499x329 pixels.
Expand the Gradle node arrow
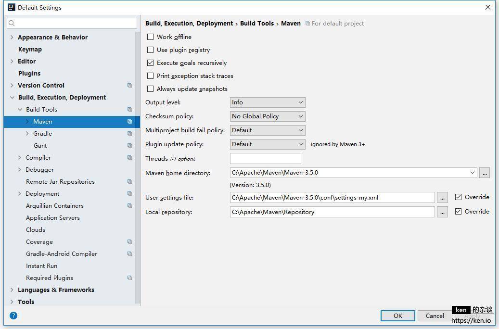point(27,134)
